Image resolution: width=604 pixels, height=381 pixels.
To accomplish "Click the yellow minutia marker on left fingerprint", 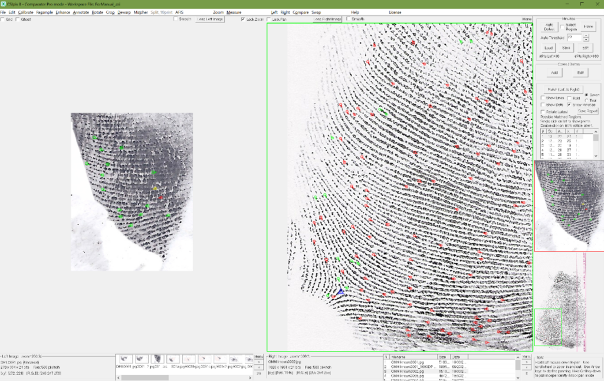I will (156, 188).
